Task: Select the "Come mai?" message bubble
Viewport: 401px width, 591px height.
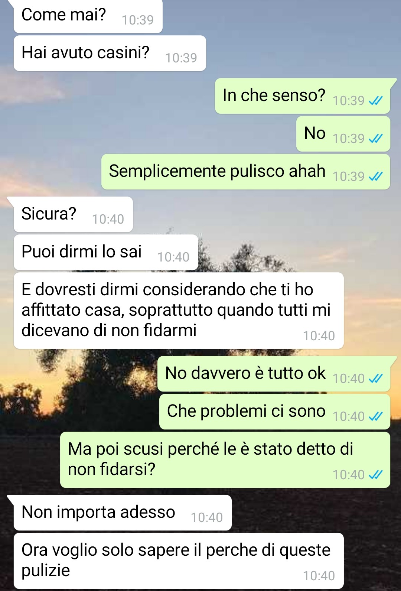Action: click(88, 16)
